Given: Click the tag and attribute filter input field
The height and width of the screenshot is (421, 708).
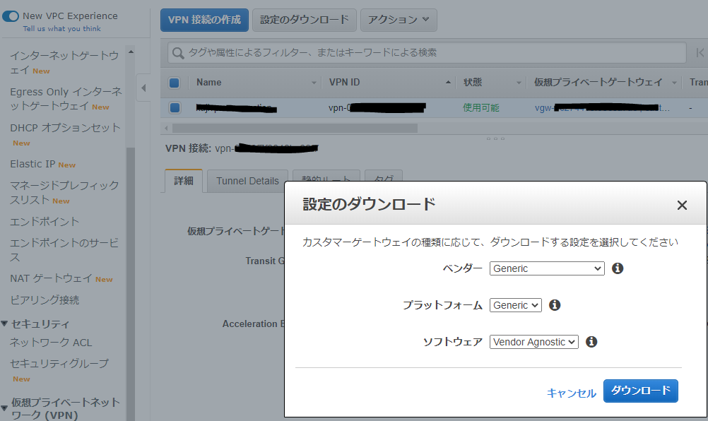Looking at the screenshot, I should point(353,52).
